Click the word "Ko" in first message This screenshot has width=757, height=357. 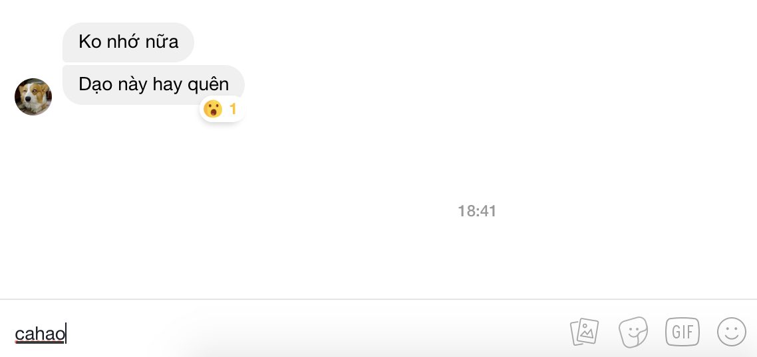(89, 42)
